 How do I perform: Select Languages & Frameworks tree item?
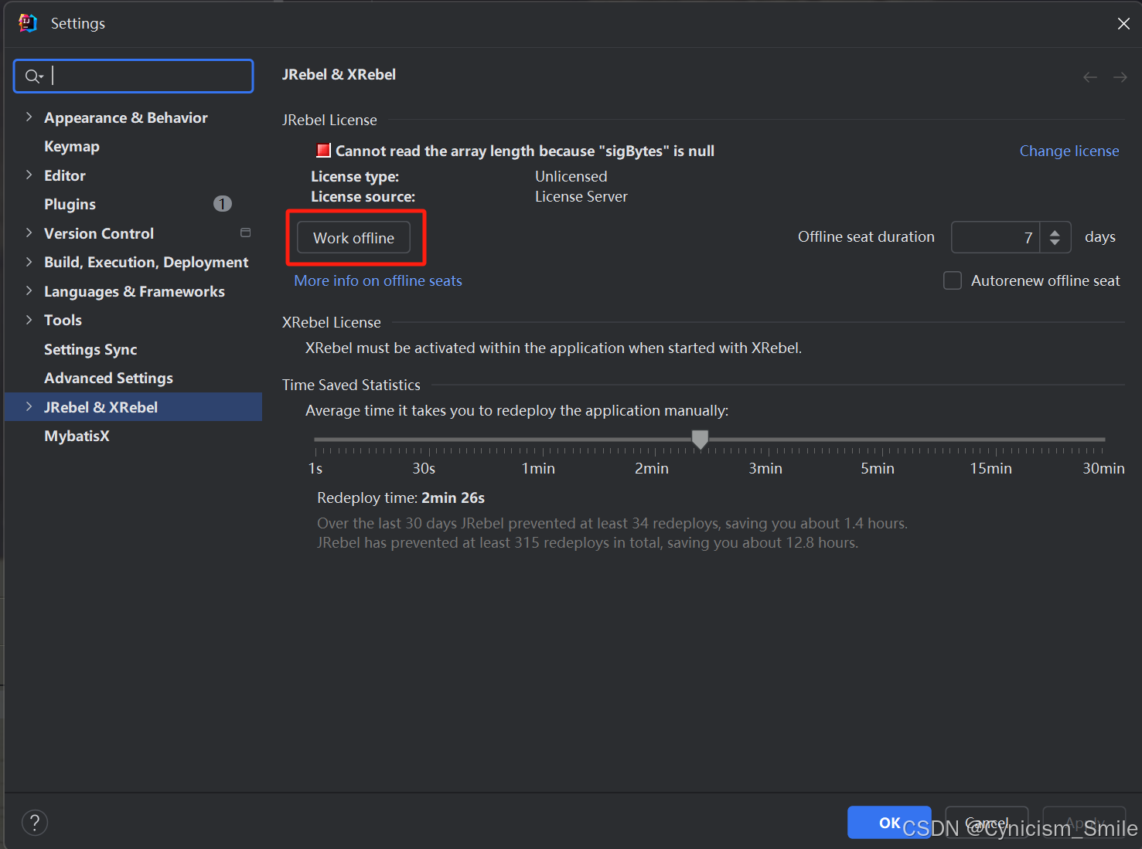pyautogui.click(x=135, y=291)
